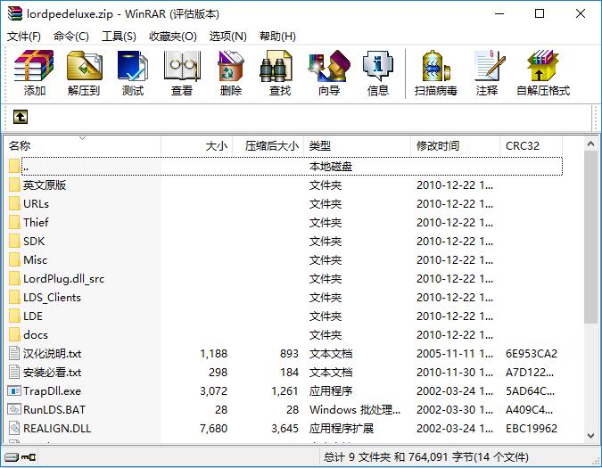Run the 测试 (Test) archive tool
The width and height of the screenshot is (602, 468).
133,73
